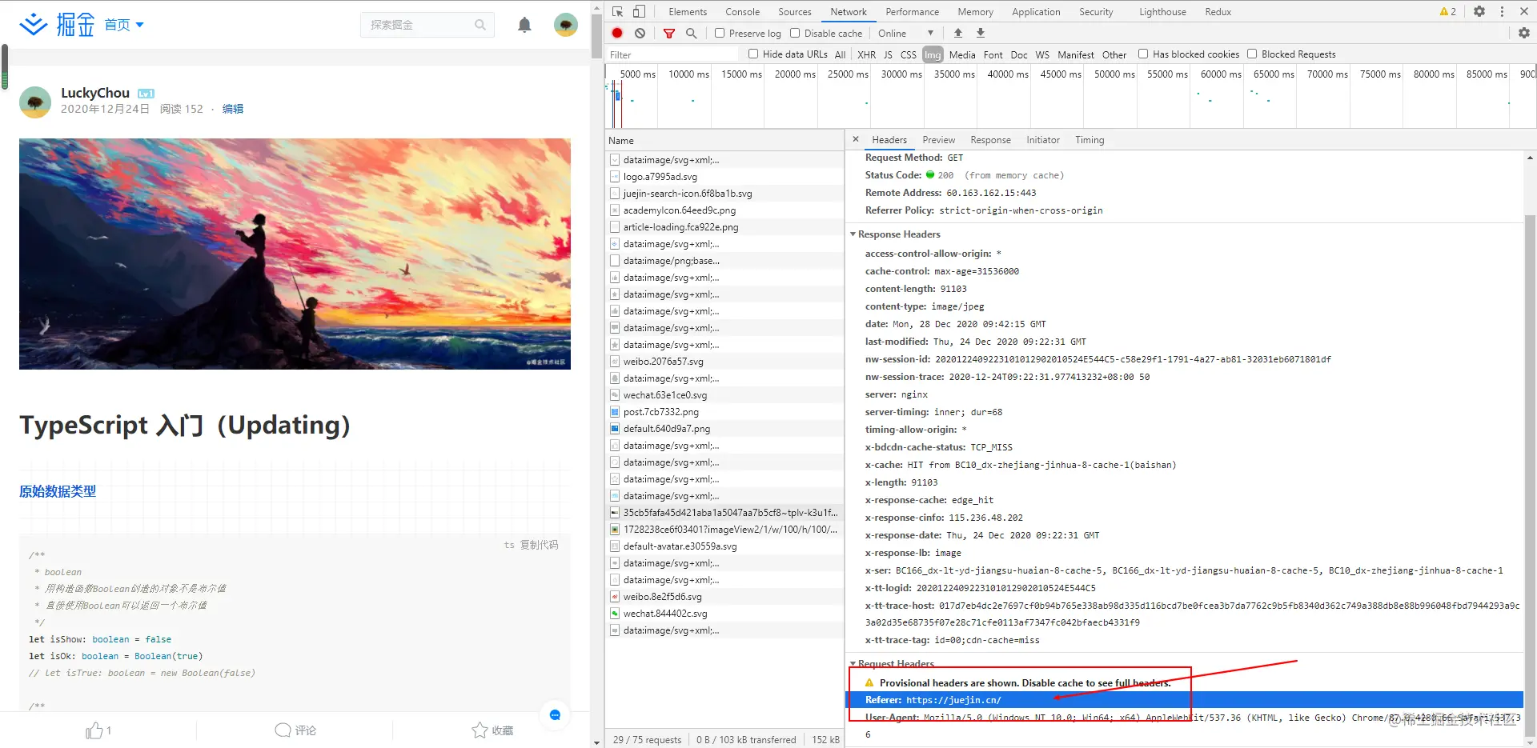The image size is (1537, 748).
Task: Click the 编辑 edit link
Action: click(x=233, y=109)
